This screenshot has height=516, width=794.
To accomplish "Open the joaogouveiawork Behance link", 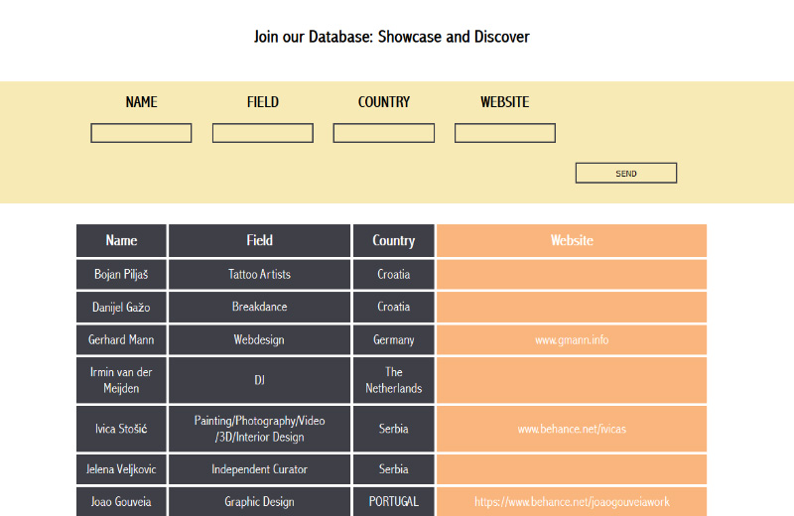I will 572,502.
